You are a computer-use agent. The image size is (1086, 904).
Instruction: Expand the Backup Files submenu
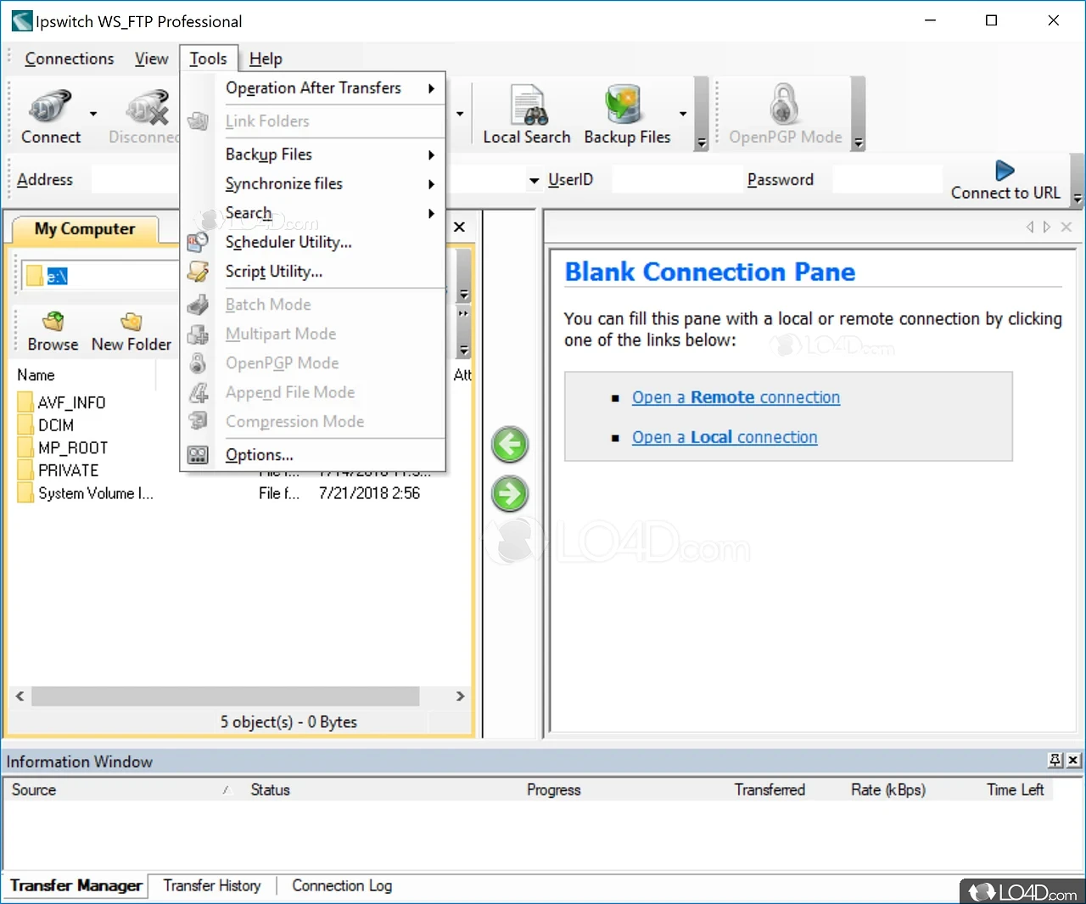(x=431, y=154)
